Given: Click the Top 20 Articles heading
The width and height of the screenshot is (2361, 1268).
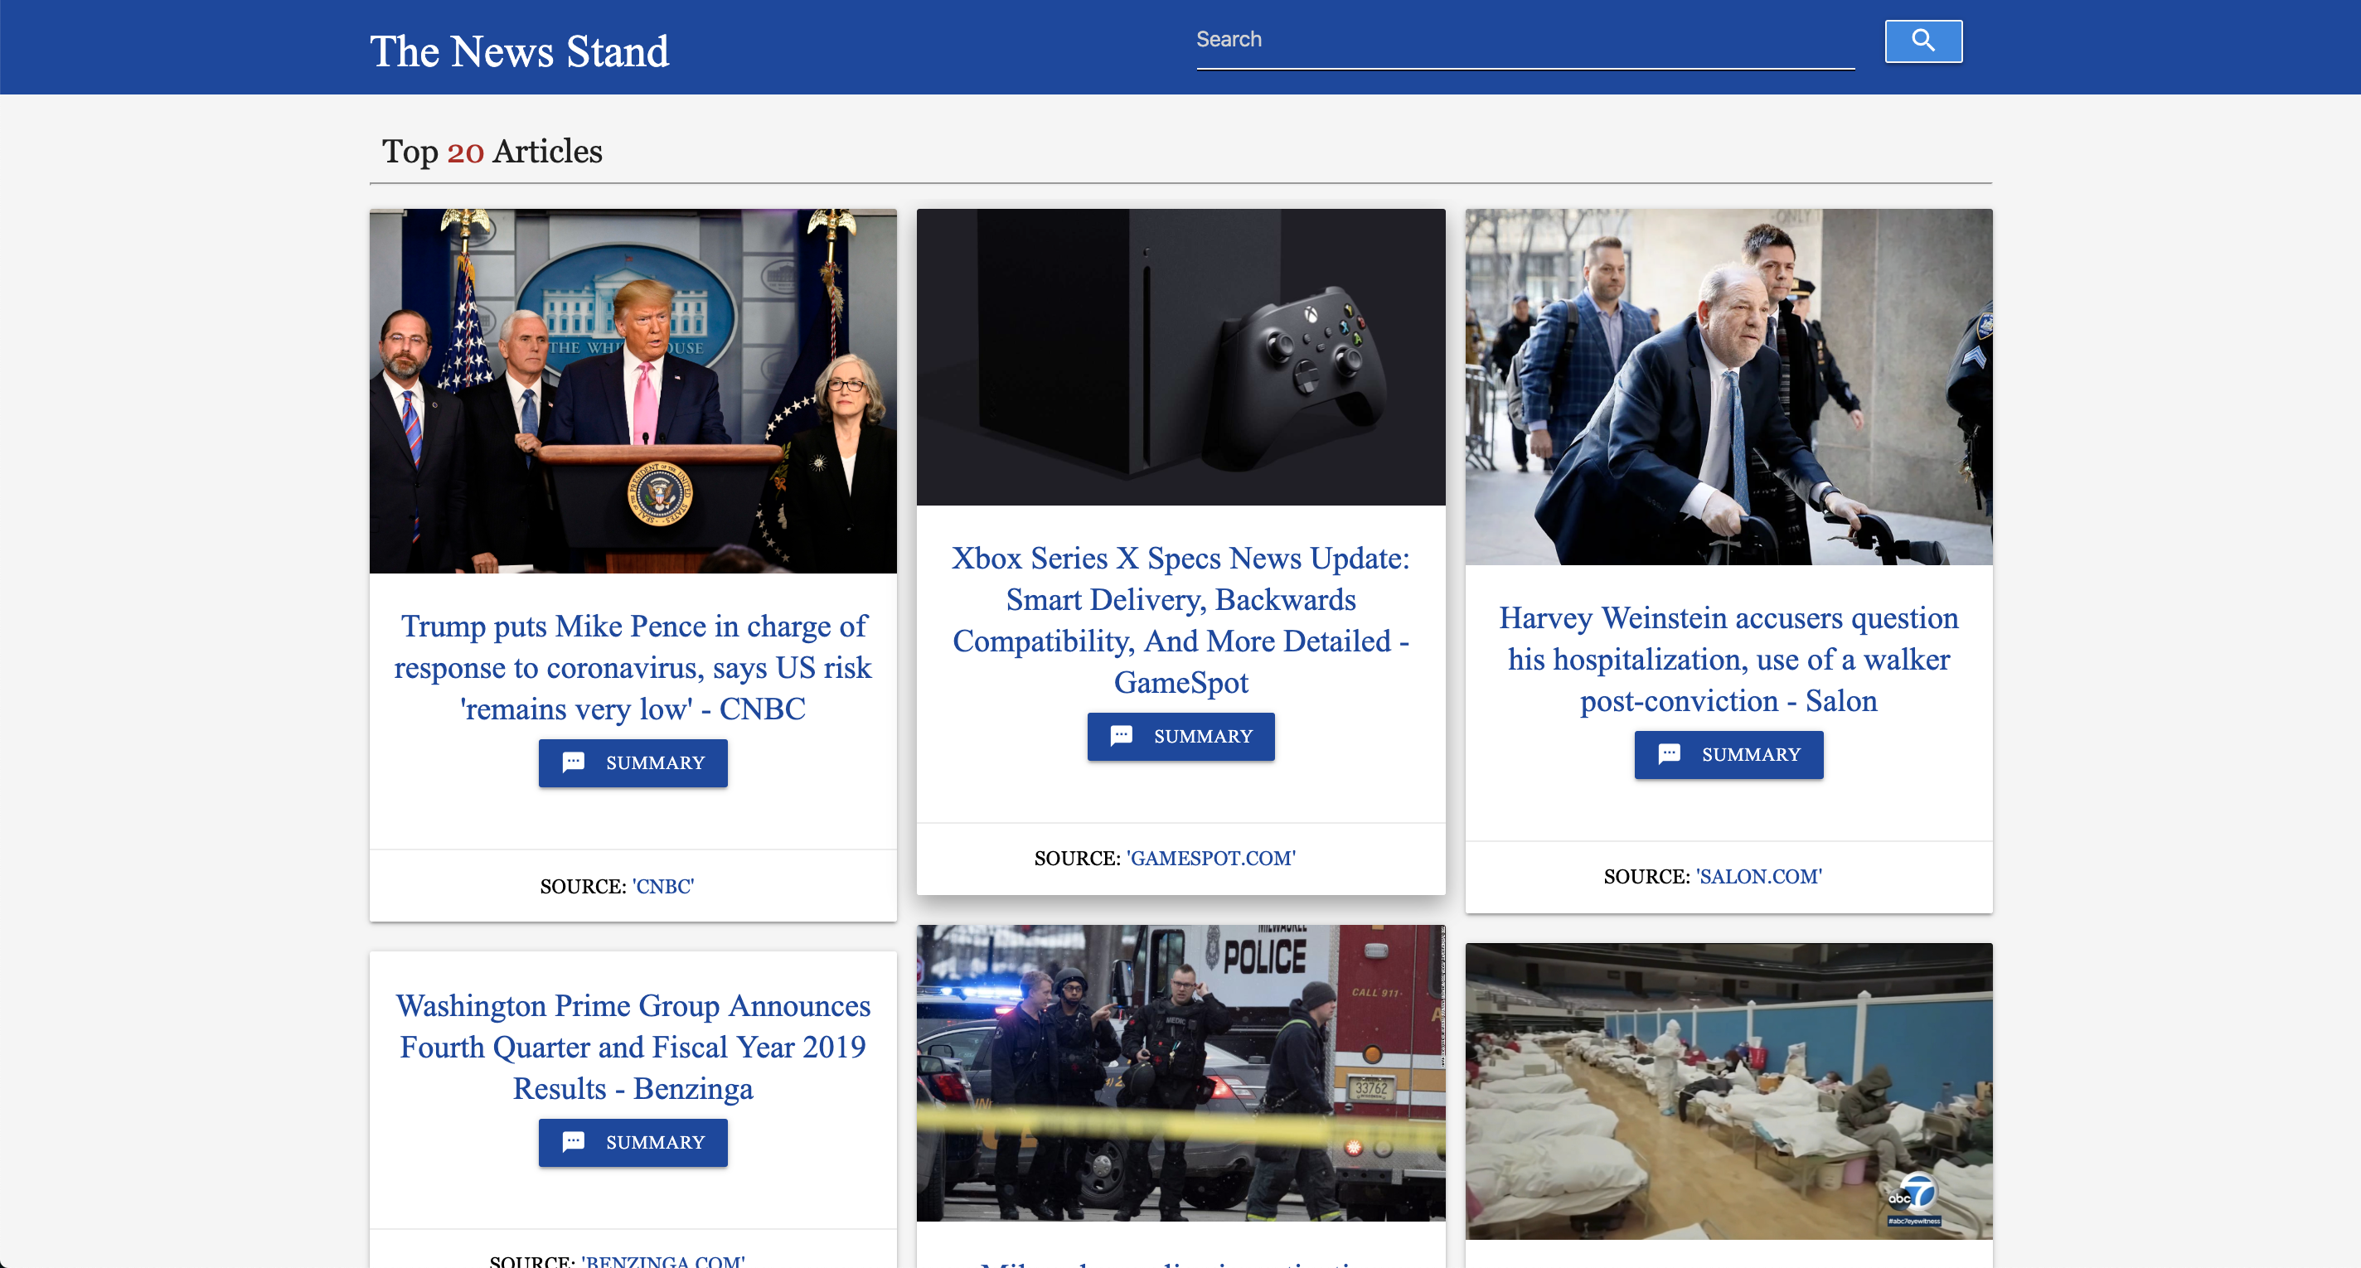Looking at the screenshot, I should click(x=492, y=151).
